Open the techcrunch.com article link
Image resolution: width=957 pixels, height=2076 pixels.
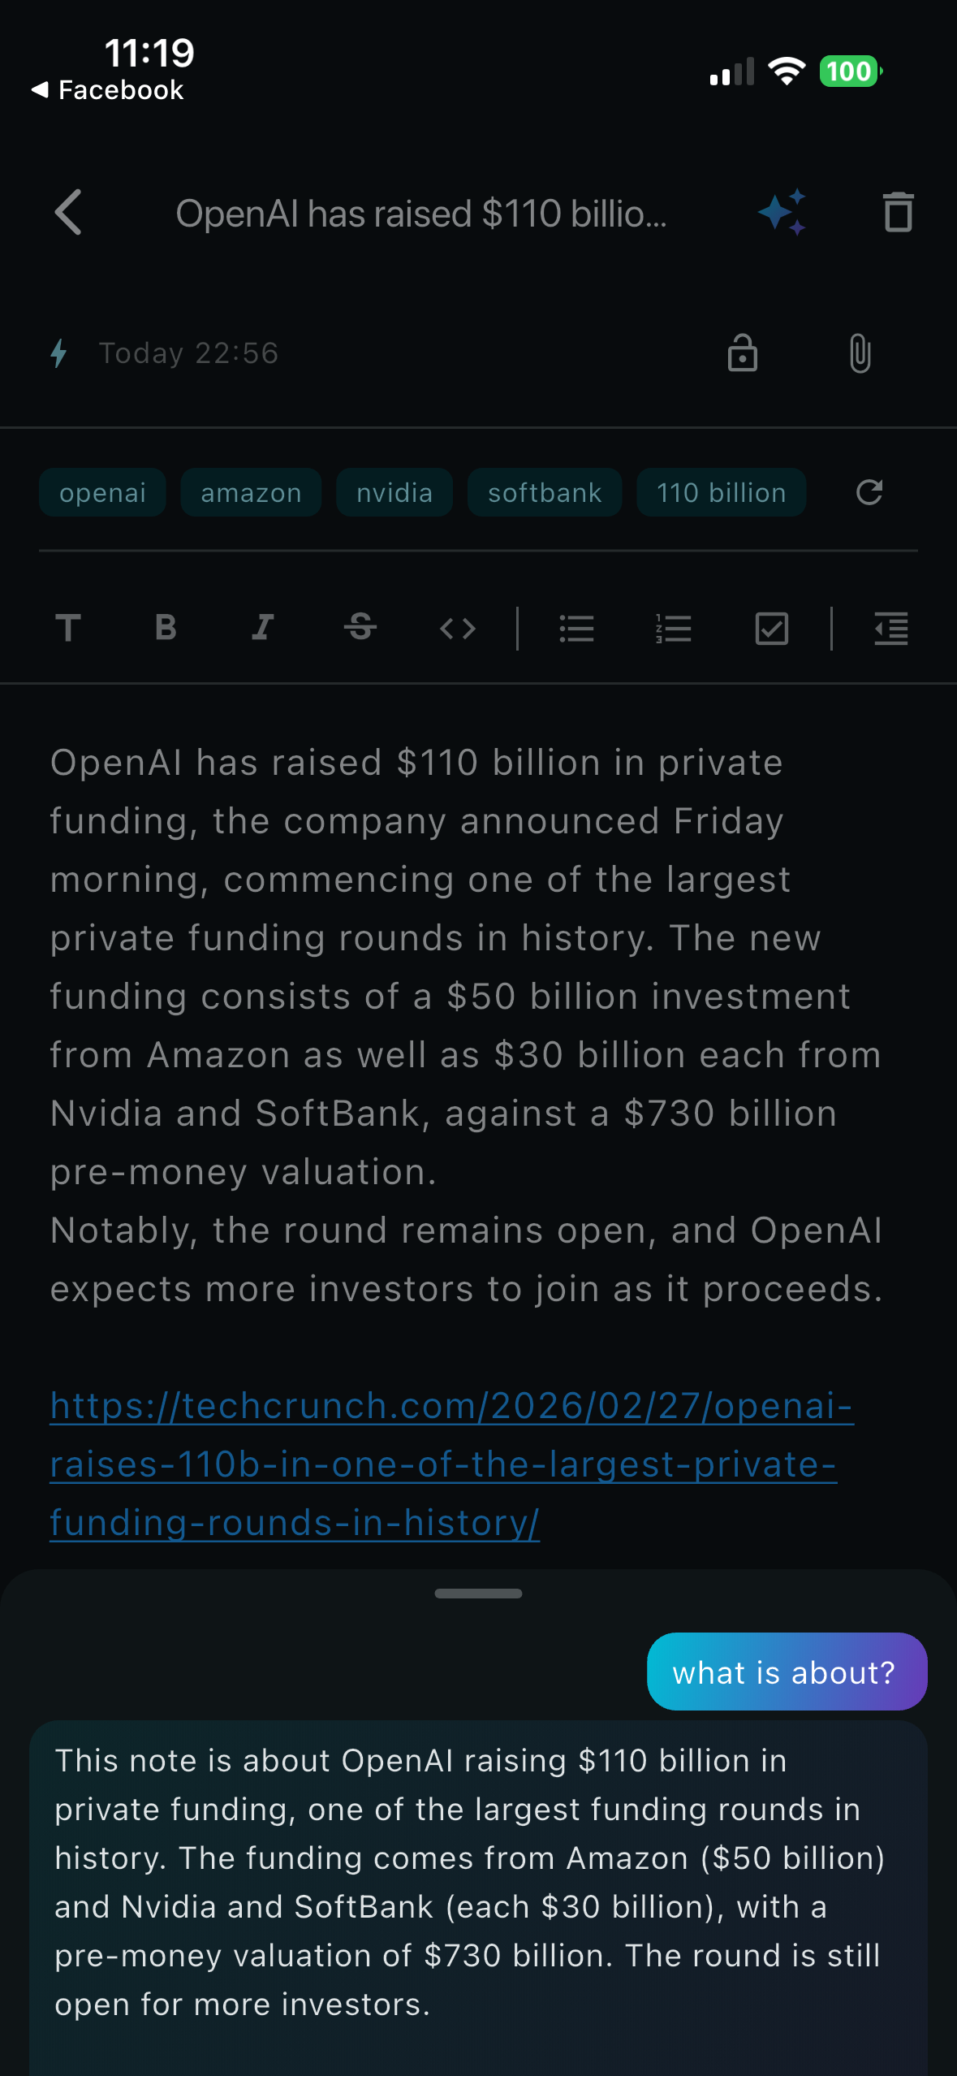point(451,1464)
